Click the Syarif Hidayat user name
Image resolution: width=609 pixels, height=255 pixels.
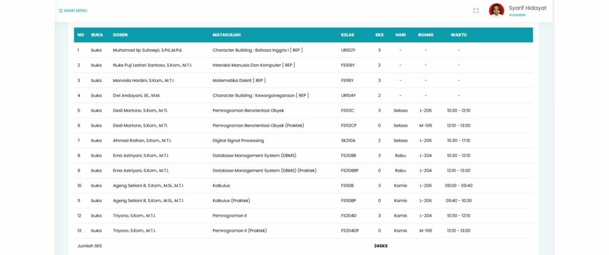527,8
